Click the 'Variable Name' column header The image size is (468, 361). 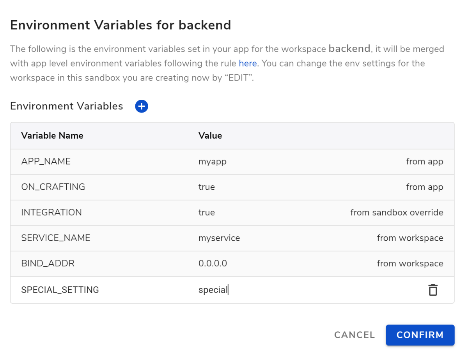tap(52, 136)
